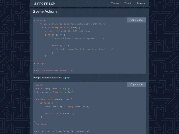
Task: Click 'example with parameters and' text
Action: click(x=47, y=78)
